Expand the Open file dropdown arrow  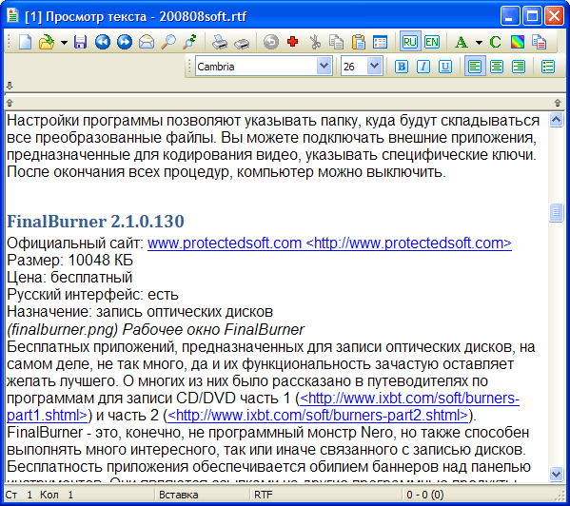[x=64, y=43]
